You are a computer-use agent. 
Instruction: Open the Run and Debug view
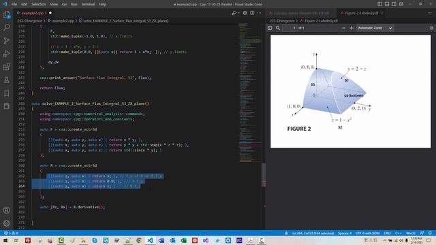6,54
